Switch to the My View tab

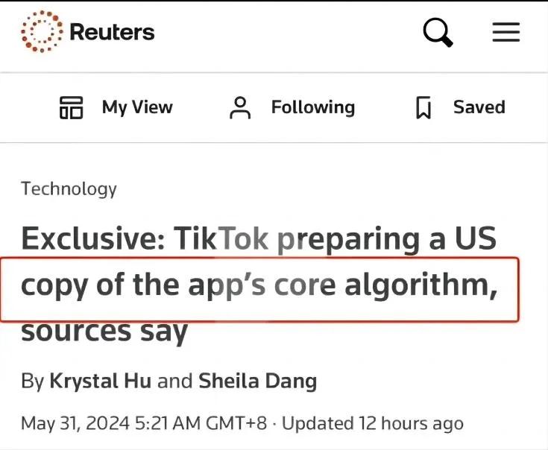coord(137,107)
